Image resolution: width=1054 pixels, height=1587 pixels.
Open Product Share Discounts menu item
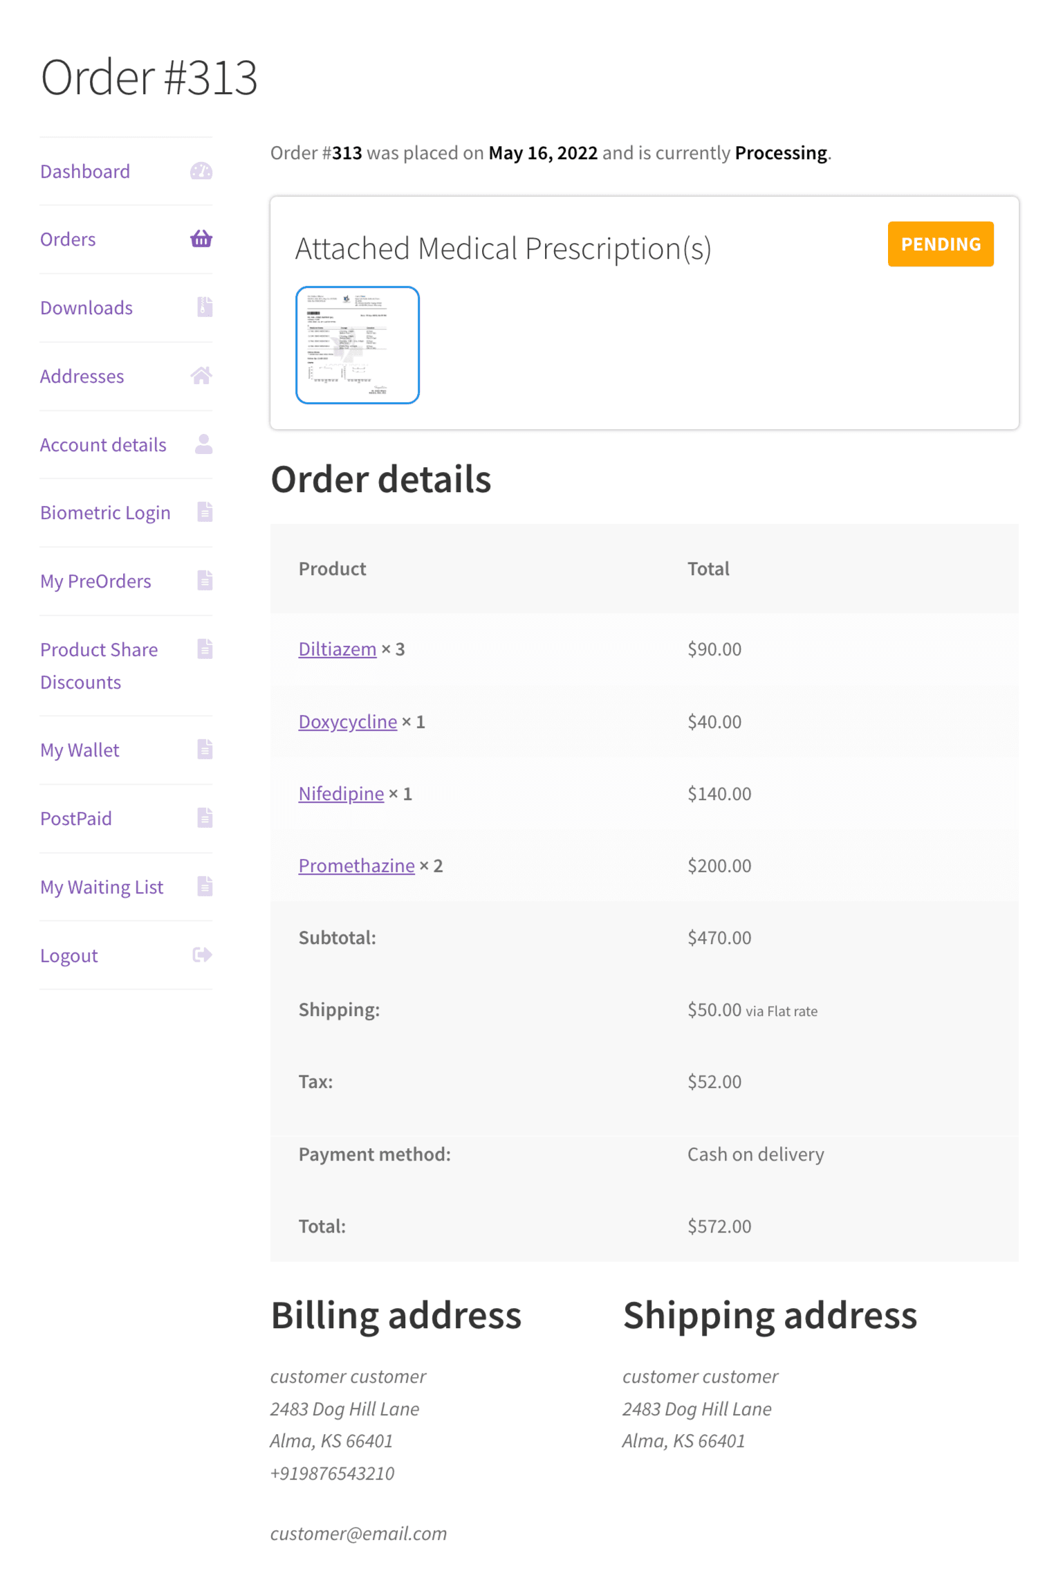pyautogui.click(x=99, y=665)
